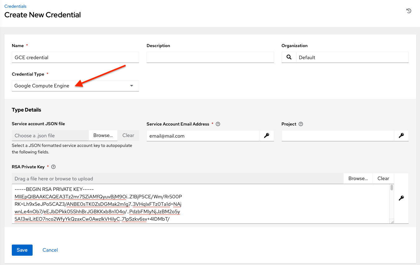This screenshot has width=420, height=265.
Task: Browse for a service account JSON file
Action: [x=103, y=135]
